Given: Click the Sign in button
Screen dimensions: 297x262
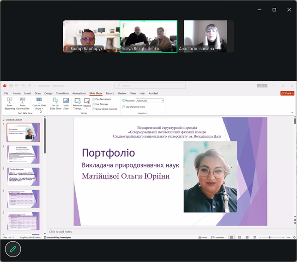Looking at the screenshot, I should [x=262, y=86].
